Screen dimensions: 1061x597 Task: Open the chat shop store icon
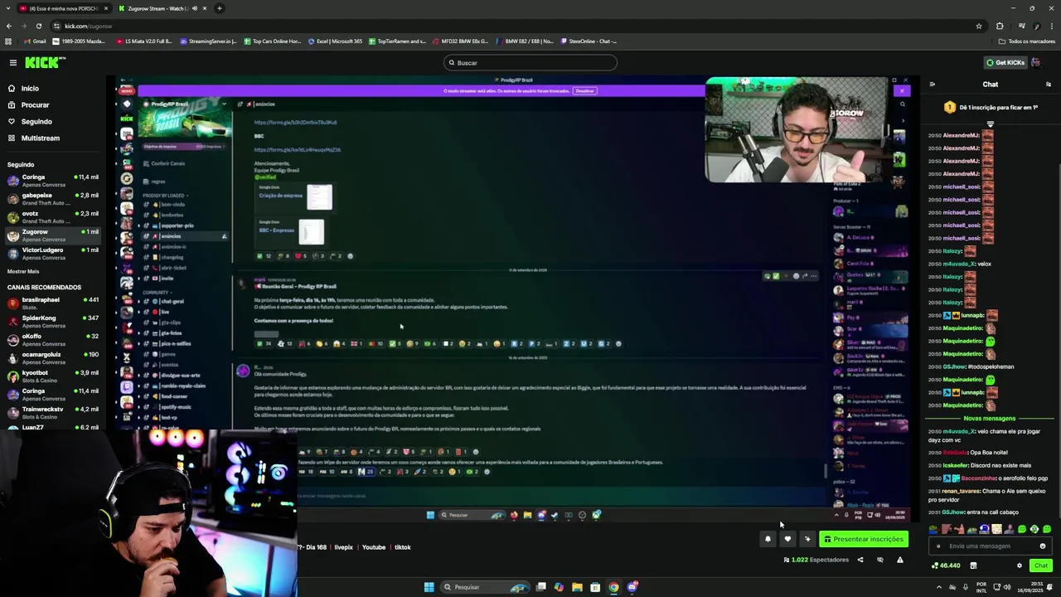coord(973,565)
